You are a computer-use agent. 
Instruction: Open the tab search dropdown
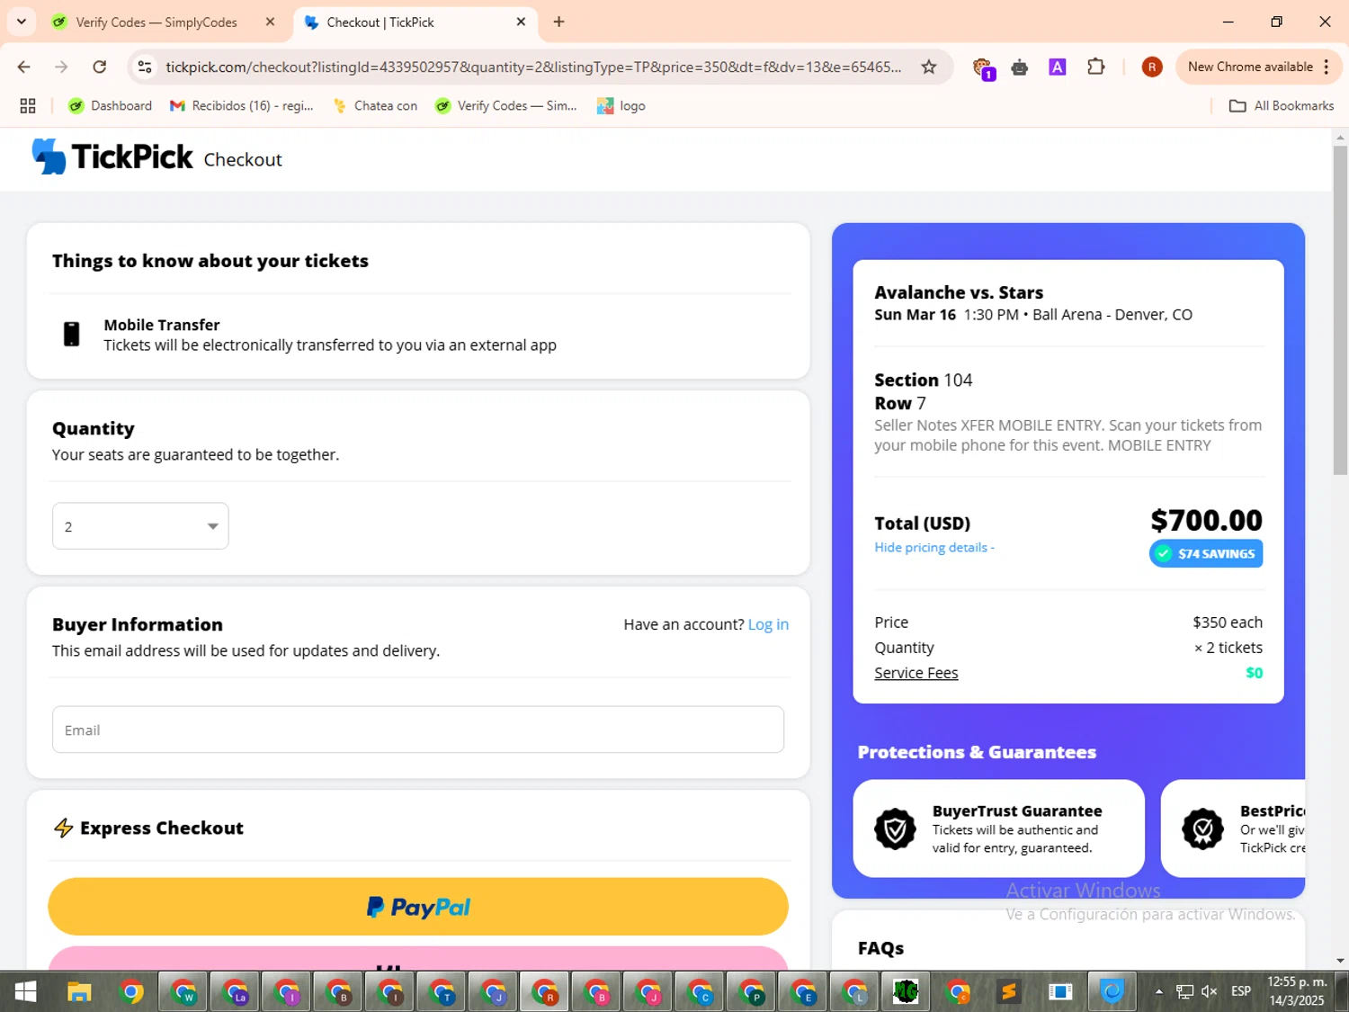coord(22,22)
